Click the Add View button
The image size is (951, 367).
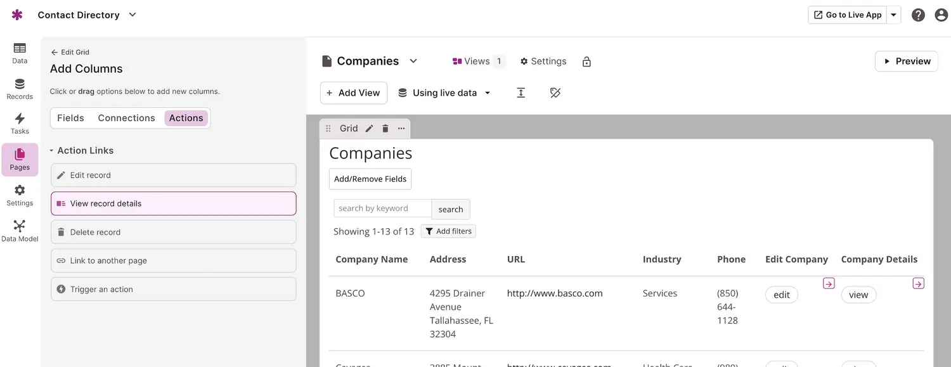point(353,93)
